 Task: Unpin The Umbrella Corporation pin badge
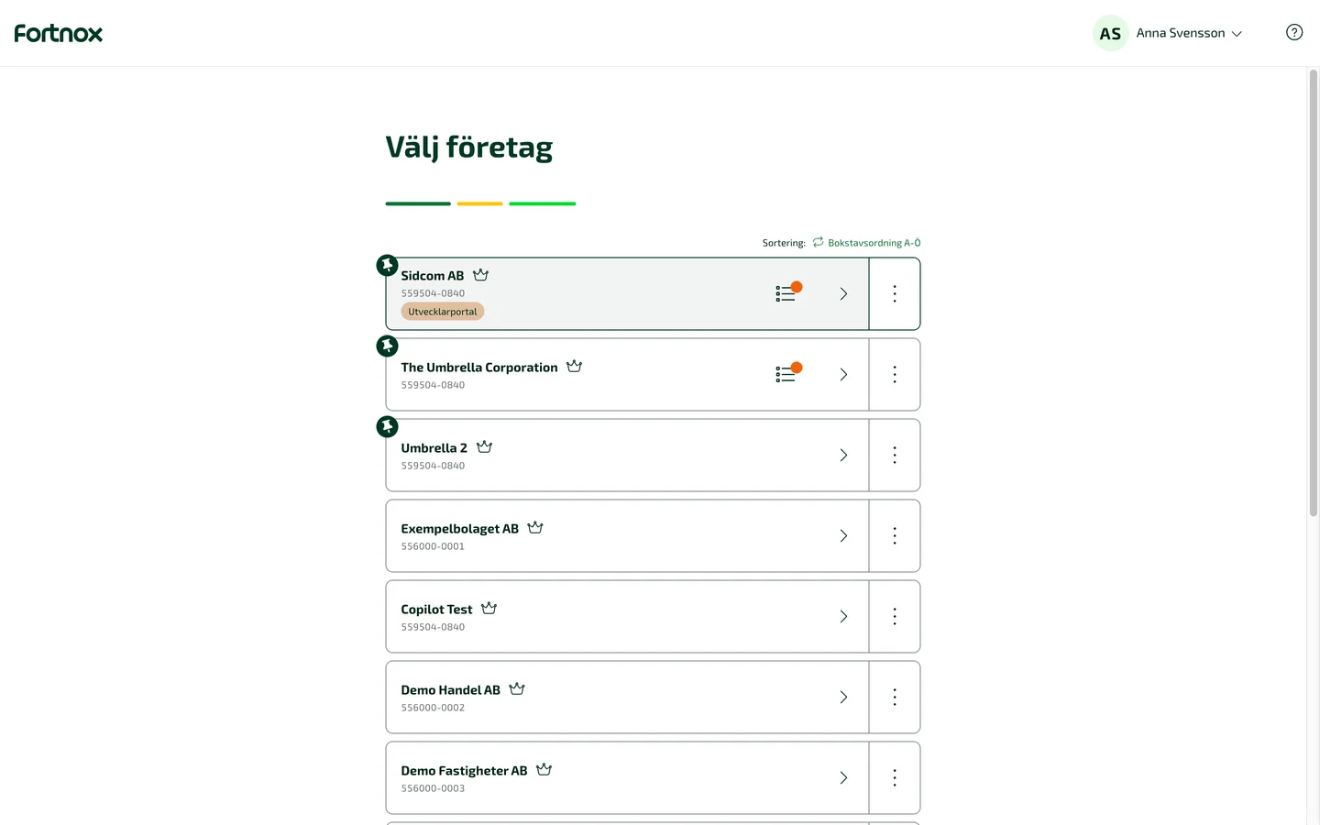point(387,346)
